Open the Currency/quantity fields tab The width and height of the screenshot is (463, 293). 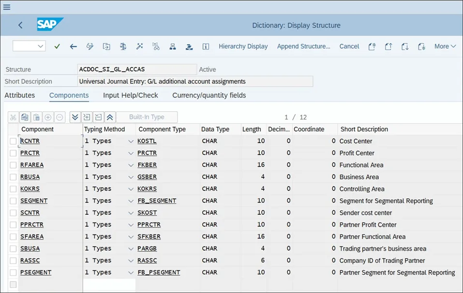click(209, 95)
